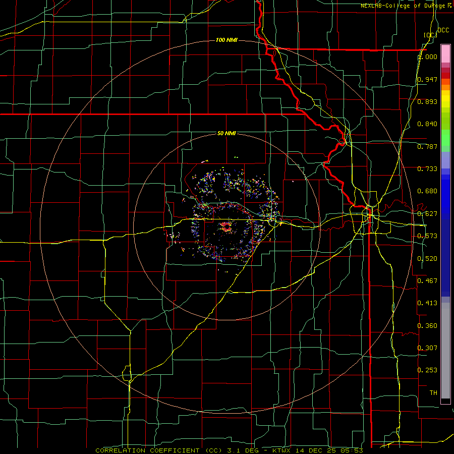Click the 0.520 legend value
The image size is (454, 454).
point(427,259)
